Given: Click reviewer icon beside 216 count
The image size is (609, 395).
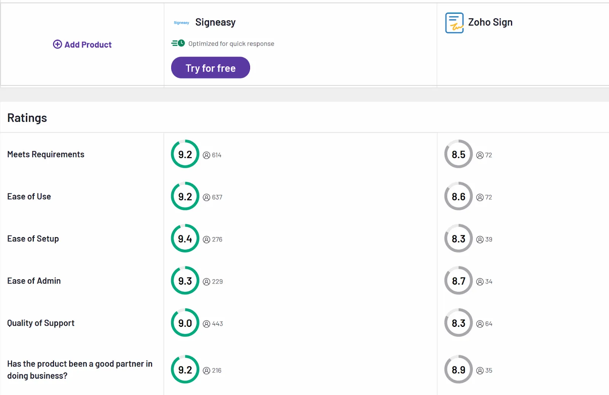Looking at the screenshot, I should [x=207, y=371].
